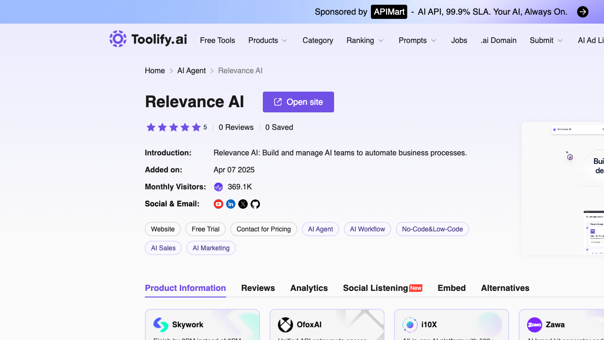Select the Free Trial tag
This screenshot has width=604, height=340.
pyautogui.click(x=206, y=229)
